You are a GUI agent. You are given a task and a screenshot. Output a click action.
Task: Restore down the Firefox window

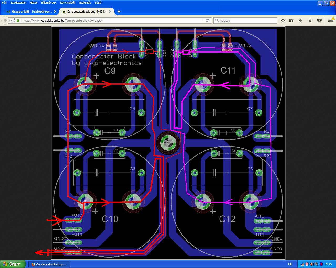click(327, 3)
